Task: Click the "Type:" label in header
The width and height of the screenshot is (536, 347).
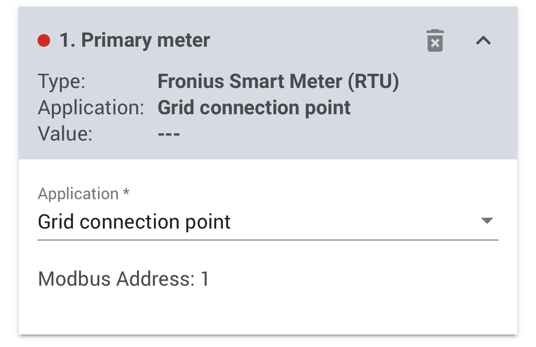Action: coord(61,81)
